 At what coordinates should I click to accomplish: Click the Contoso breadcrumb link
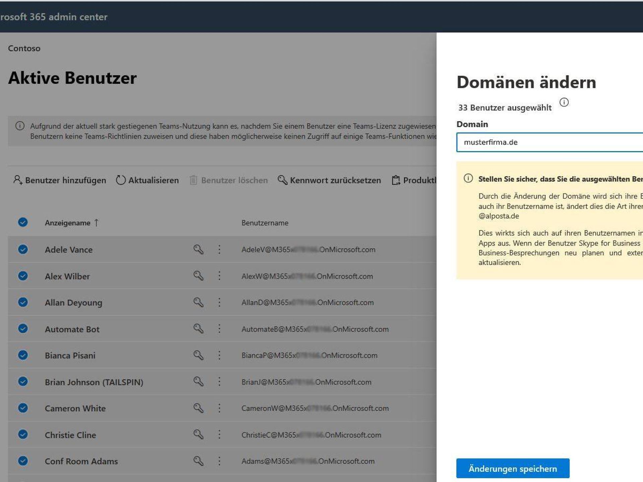point(23,48)
